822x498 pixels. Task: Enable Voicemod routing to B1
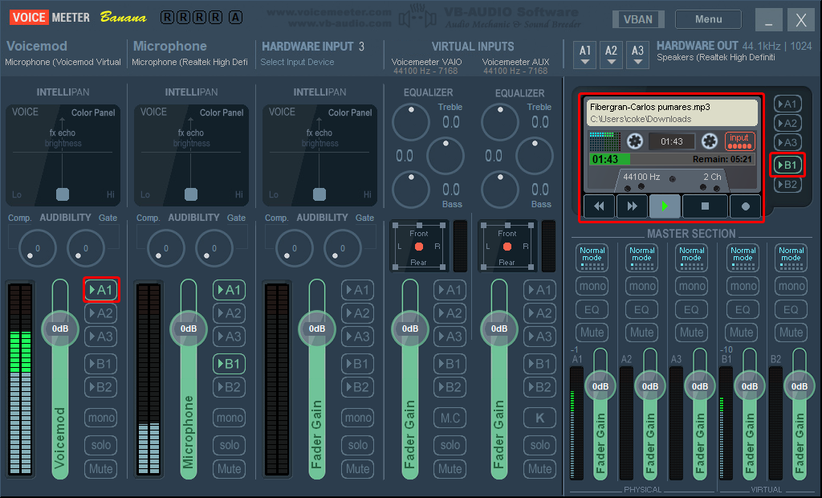100,364
